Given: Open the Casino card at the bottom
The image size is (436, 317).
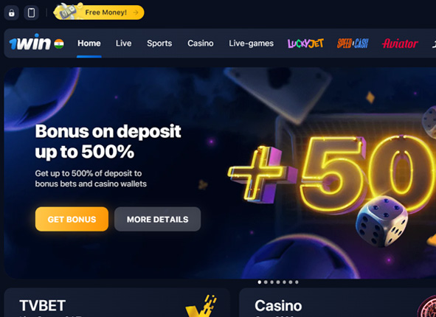Looking at the screenshot, I should 338,303.
